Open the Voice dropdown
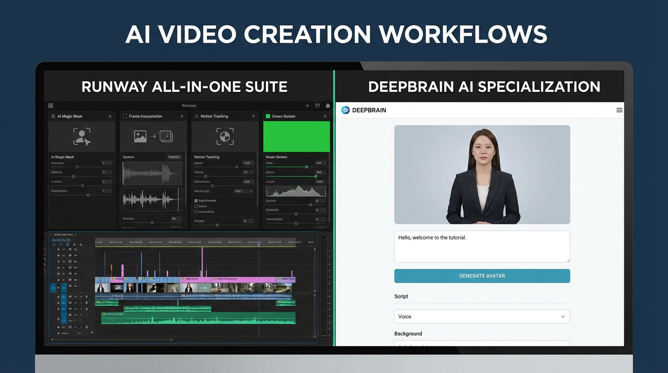This screenshot has width=668, height=373. click(x=482, y=317)
